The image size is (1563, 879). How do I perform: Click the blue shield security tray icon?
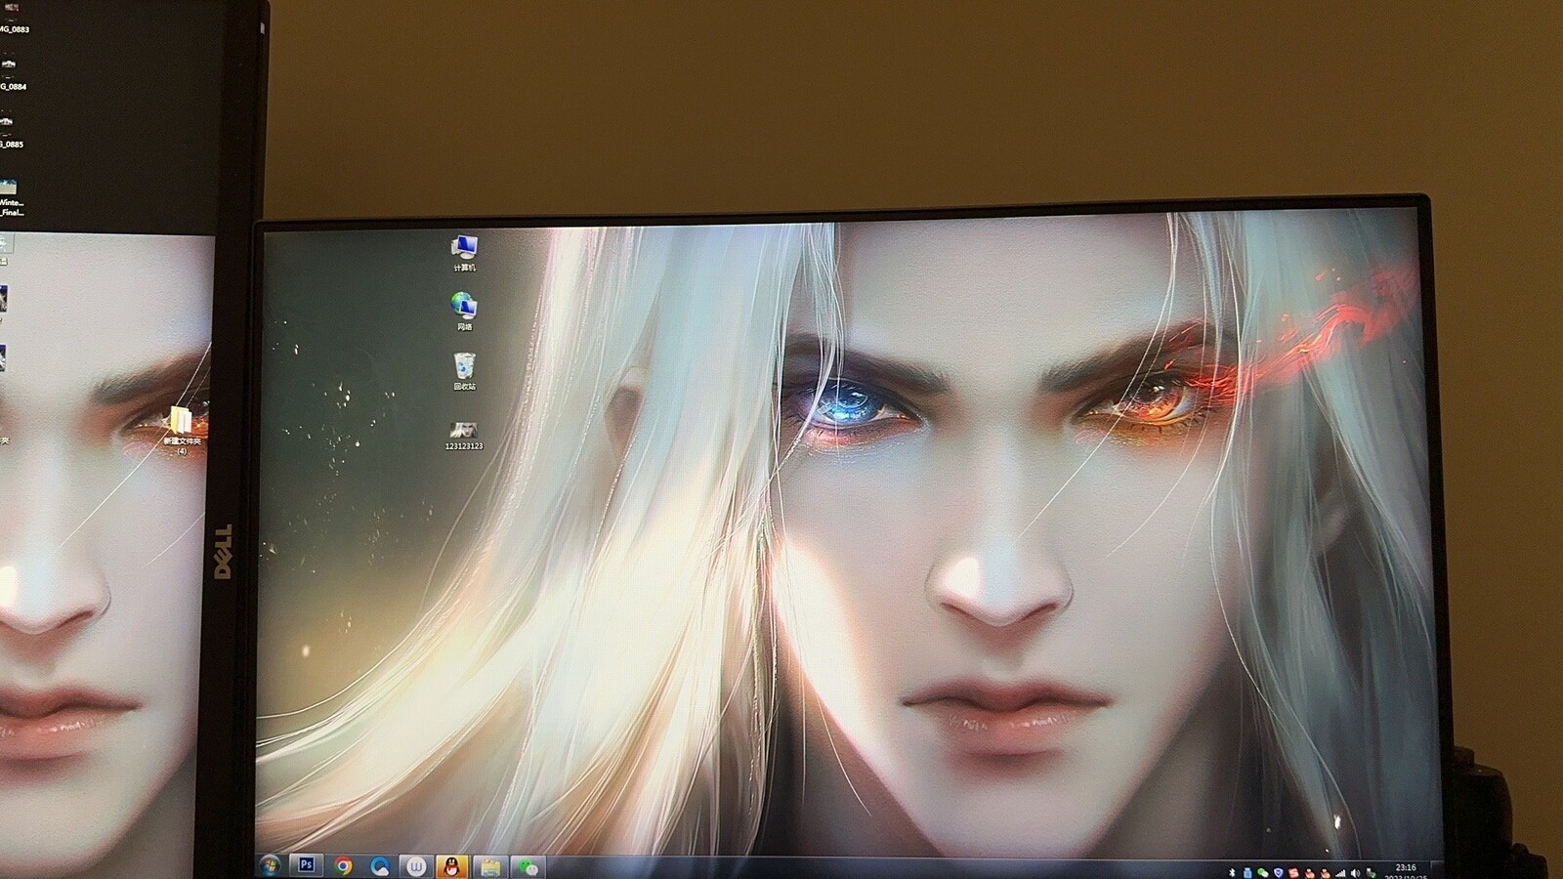point(1279,872)
